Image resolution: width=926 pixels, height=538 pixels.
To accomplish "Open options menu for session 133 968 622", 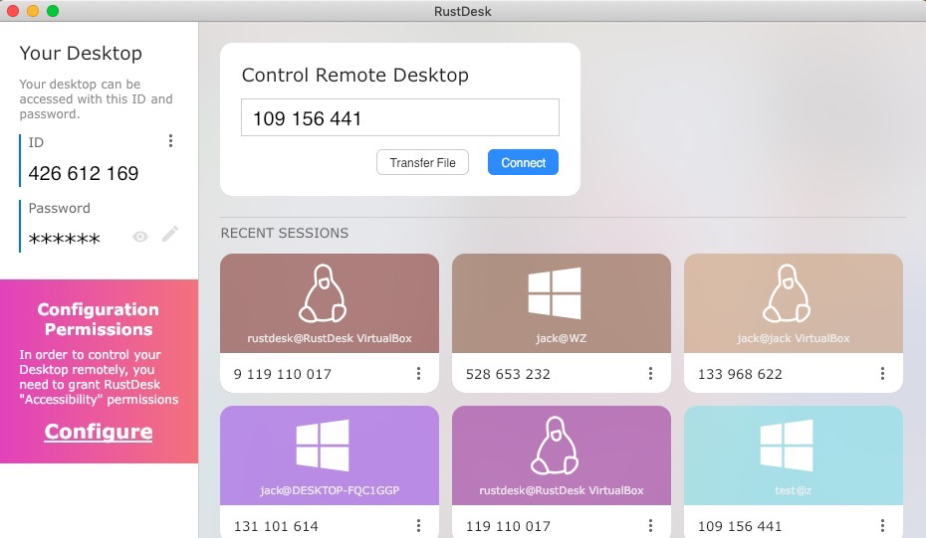I will point(882,374).
